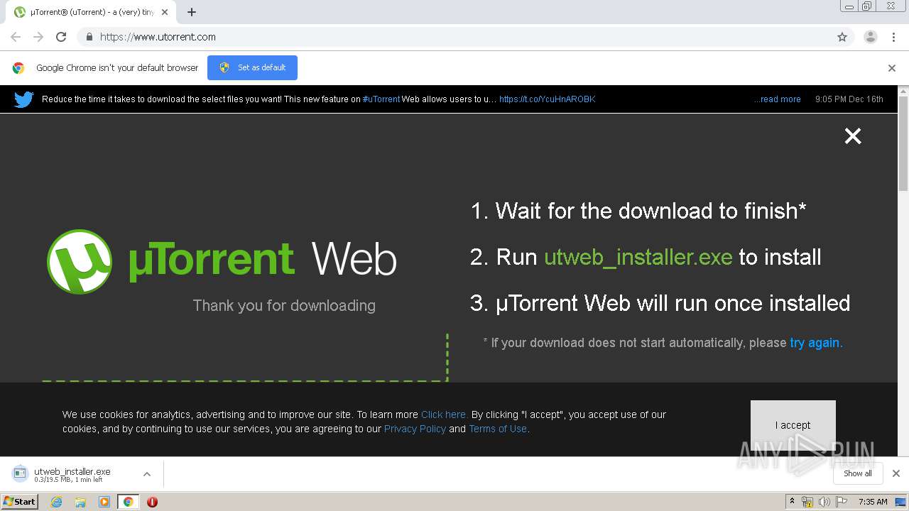Open the cookie Click here link
The width and height of the screenshot is (909, 511).
click(x=444, y=414)
